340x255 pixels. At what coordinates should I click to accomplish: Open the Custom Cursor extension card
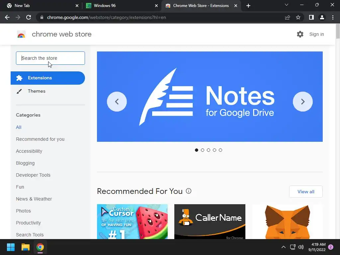132,221
